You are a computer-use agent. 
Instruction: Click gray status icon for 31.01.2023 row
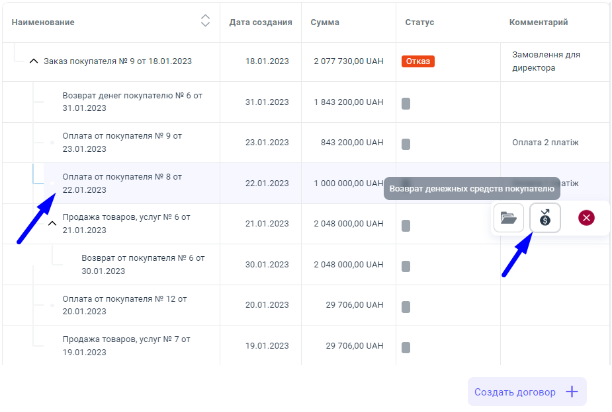(x=406, y=103)
